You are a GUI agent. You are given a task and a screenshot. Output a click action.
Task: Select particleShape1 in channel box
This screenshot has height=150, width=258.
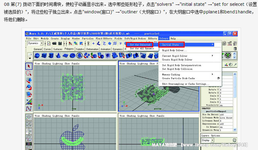(x=216, y=111)
